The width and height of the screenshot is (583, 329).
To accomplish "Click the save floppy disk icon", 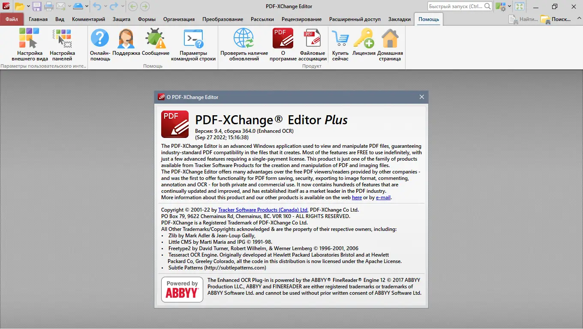I will [37, 6].
